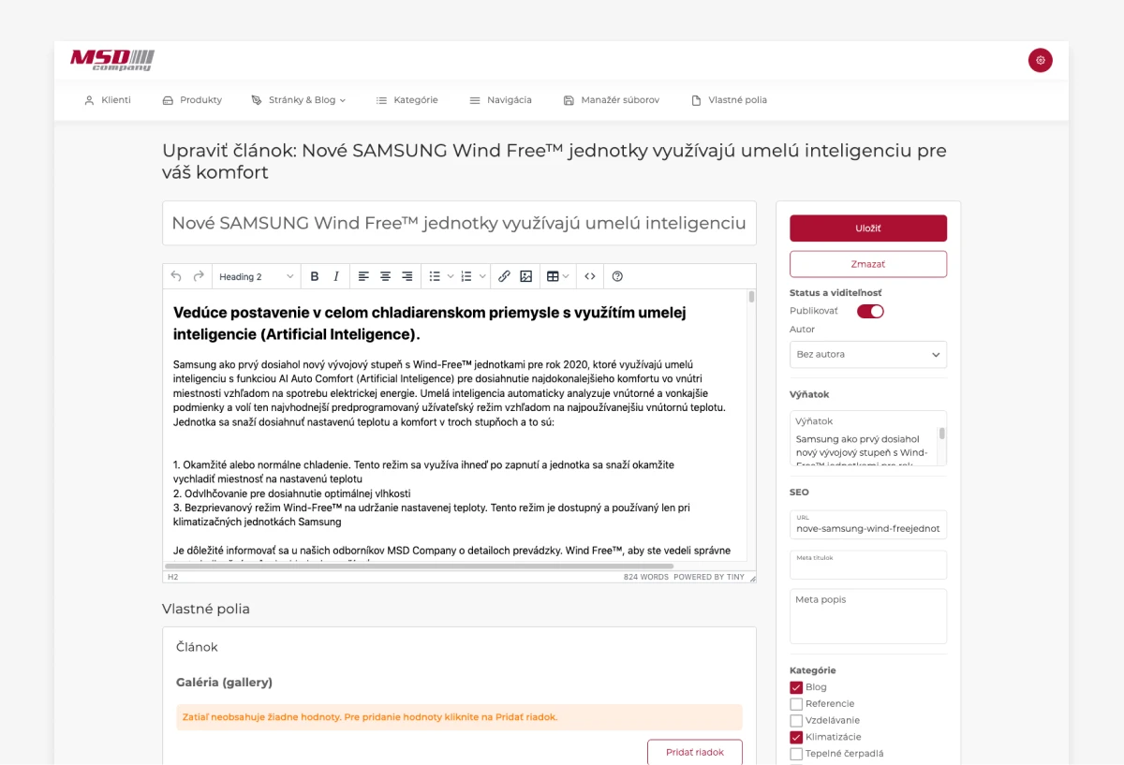Go to Manažér súborov in navigation
The height and width of the screenshot is (765, 1124).
click(611, 100)
